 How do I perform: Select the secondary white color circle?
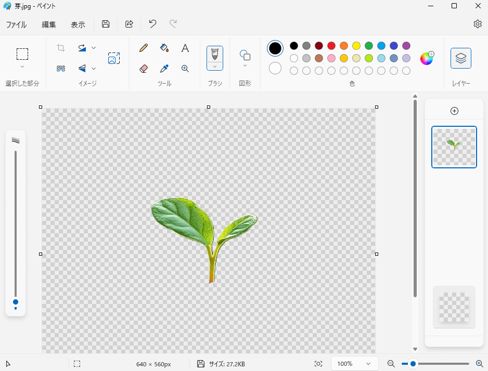(275, 68)
